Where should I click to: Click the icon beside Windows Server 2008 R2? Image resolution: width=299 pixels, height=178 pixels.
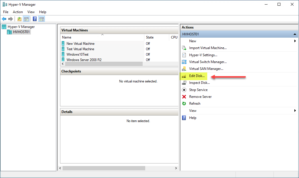tap(63, 60)
